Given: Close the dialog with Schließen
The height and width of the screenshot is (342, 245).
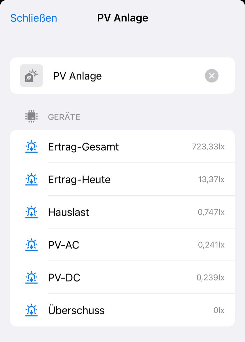Looking at the screenshot, I should click(34, 18).
